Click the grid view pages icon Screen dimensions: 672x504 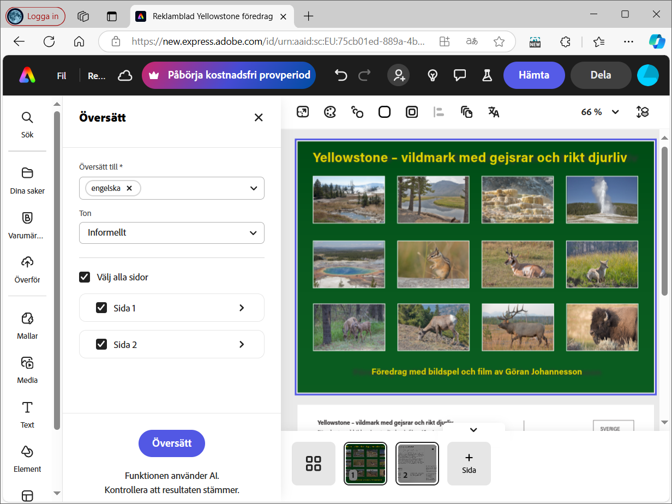click(314, 464)
